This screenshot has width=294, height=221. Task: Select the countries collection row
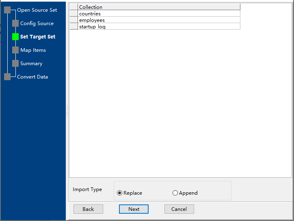pyautogui.click(x=158, y=14)
